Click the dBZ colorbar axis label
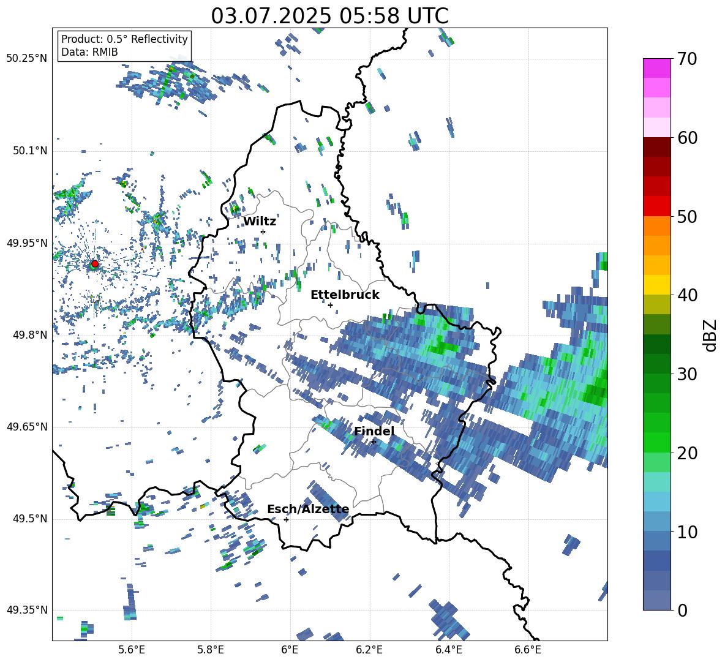 point(711,335)
